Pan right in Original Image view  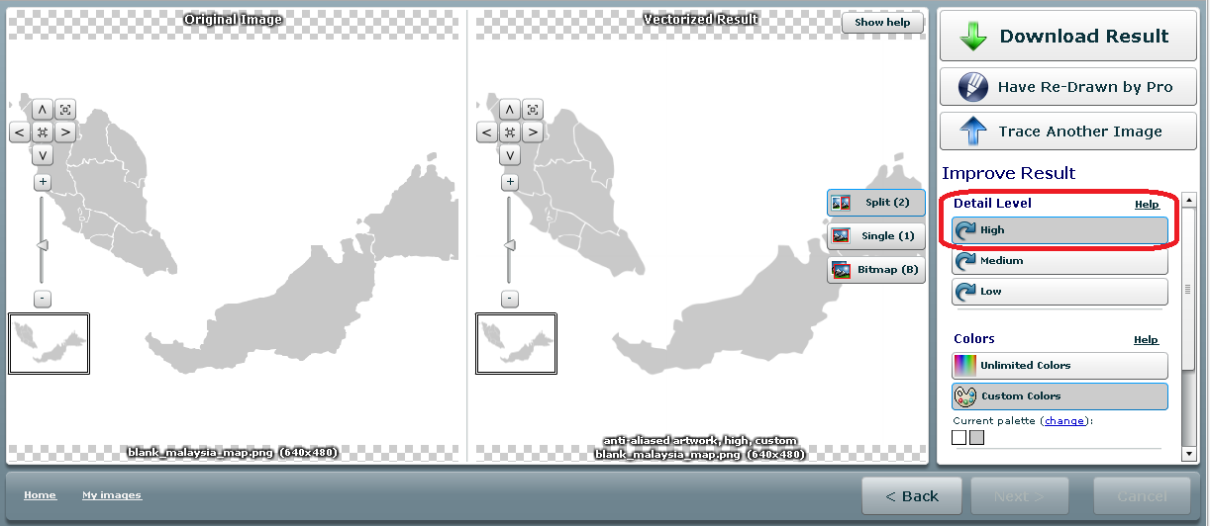pos(65,131)
